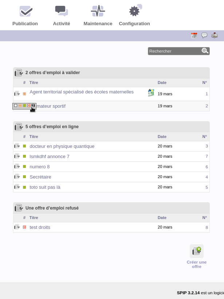Set status to poubelle (black icon) in popup

coord(33,106)
